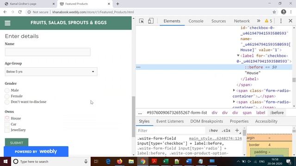Select the Male gender radio button
This screenshot has width=296, height=166.
point(7,90)
